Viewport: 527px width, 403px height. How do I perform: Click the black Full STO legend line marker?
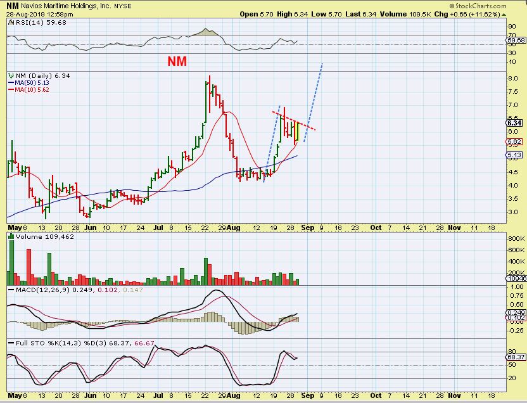click(11, 343)
